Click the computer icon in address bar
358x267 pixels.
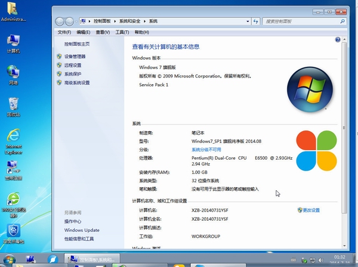click(x=84, y=21)
